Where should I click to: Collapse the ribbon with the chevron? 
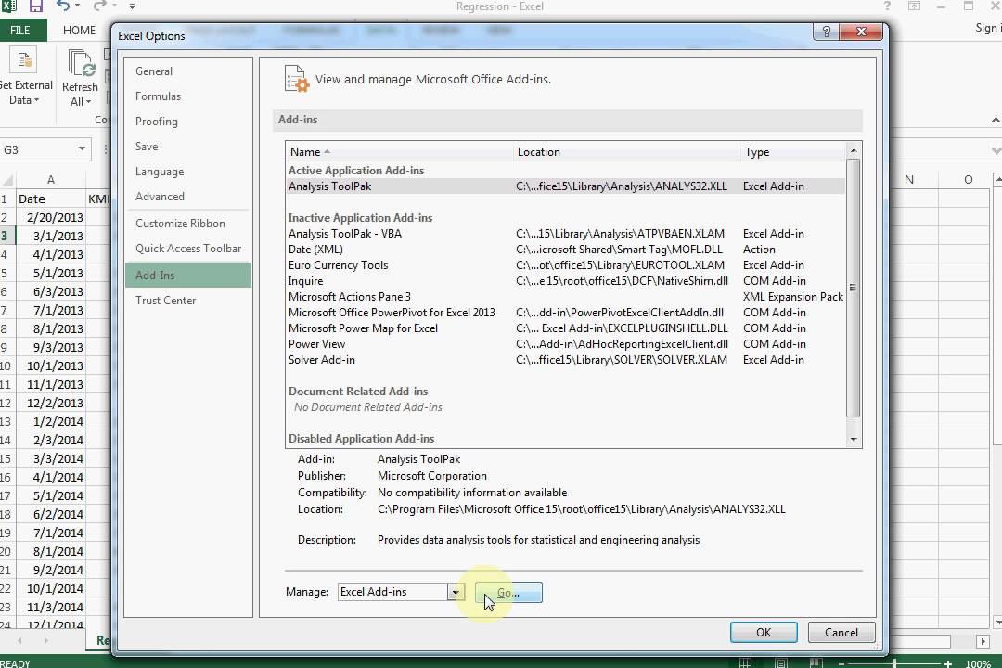995,121
